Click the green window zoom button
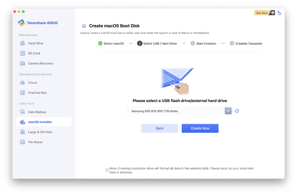 [x=23, y=12]
